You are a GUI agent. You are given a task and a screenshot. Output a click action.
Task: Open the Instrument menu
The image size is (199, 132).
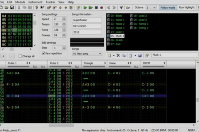pyautogui.click(x=35, y=2)
